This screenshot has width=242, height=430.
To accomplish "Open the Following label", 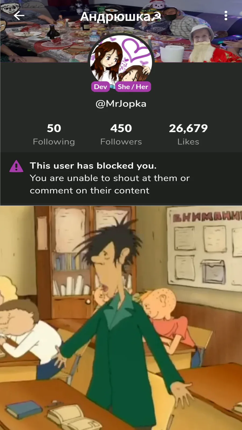I will (54, 142).
